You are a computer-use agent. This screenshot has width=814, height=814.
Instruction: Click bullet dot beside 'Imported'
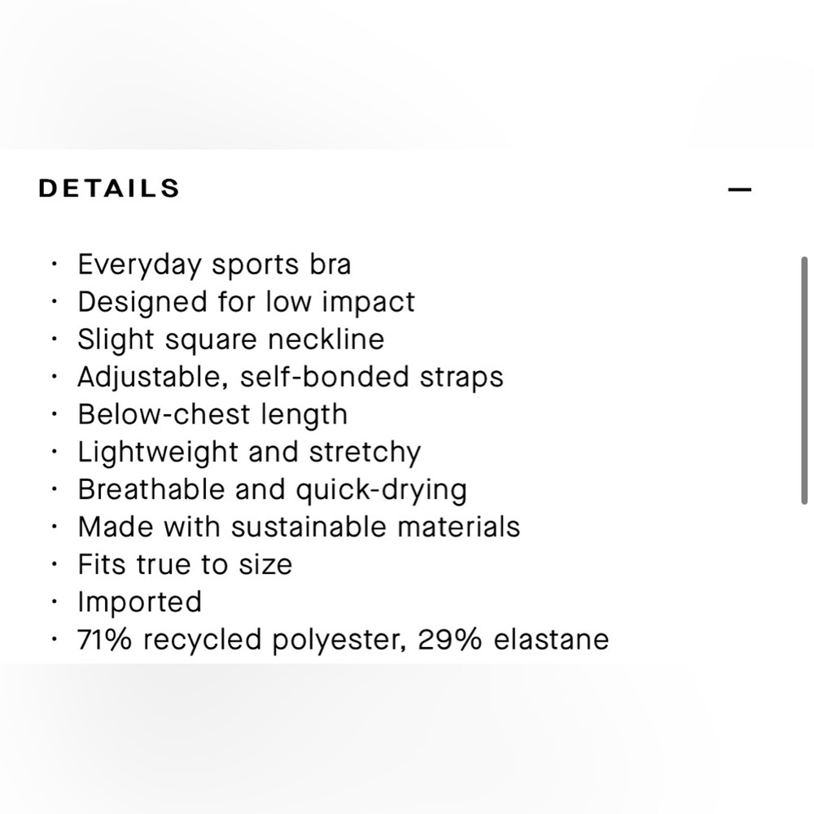(54, 602)
